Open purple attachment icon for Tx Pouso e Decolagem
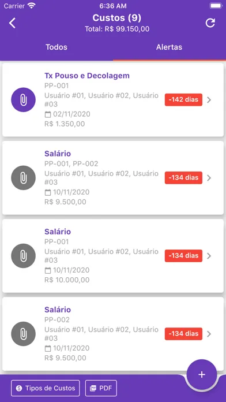 click(x=23, y=100)
